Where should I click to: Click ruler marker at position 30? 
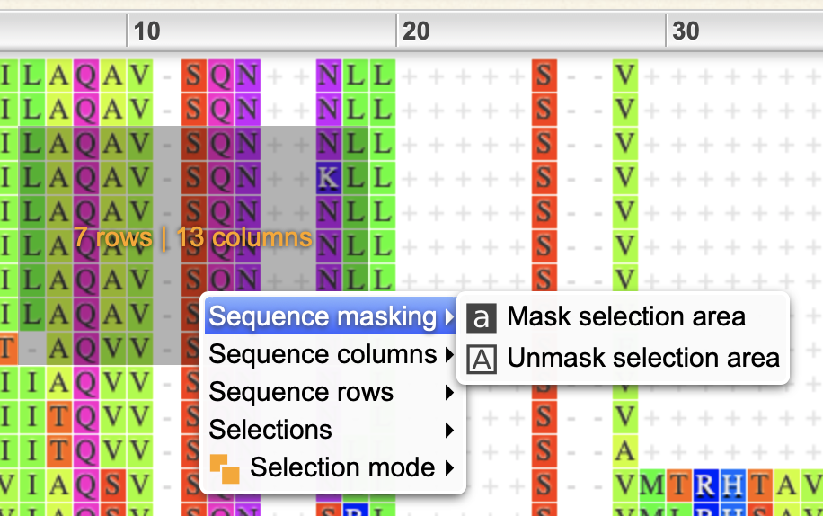click(686, 31)
